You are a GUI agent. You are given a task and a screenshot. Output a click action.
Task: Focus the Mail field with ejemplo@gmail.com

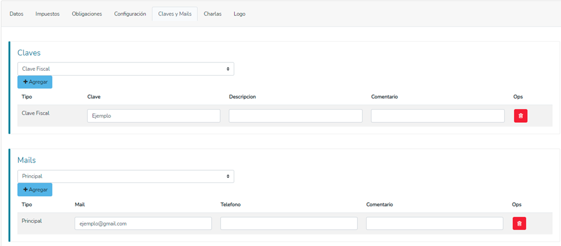pos(143,223)
